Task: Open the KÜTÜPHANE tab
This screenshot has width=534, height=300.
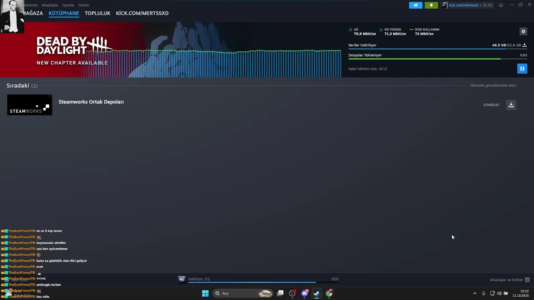Action: pos(64,13)
